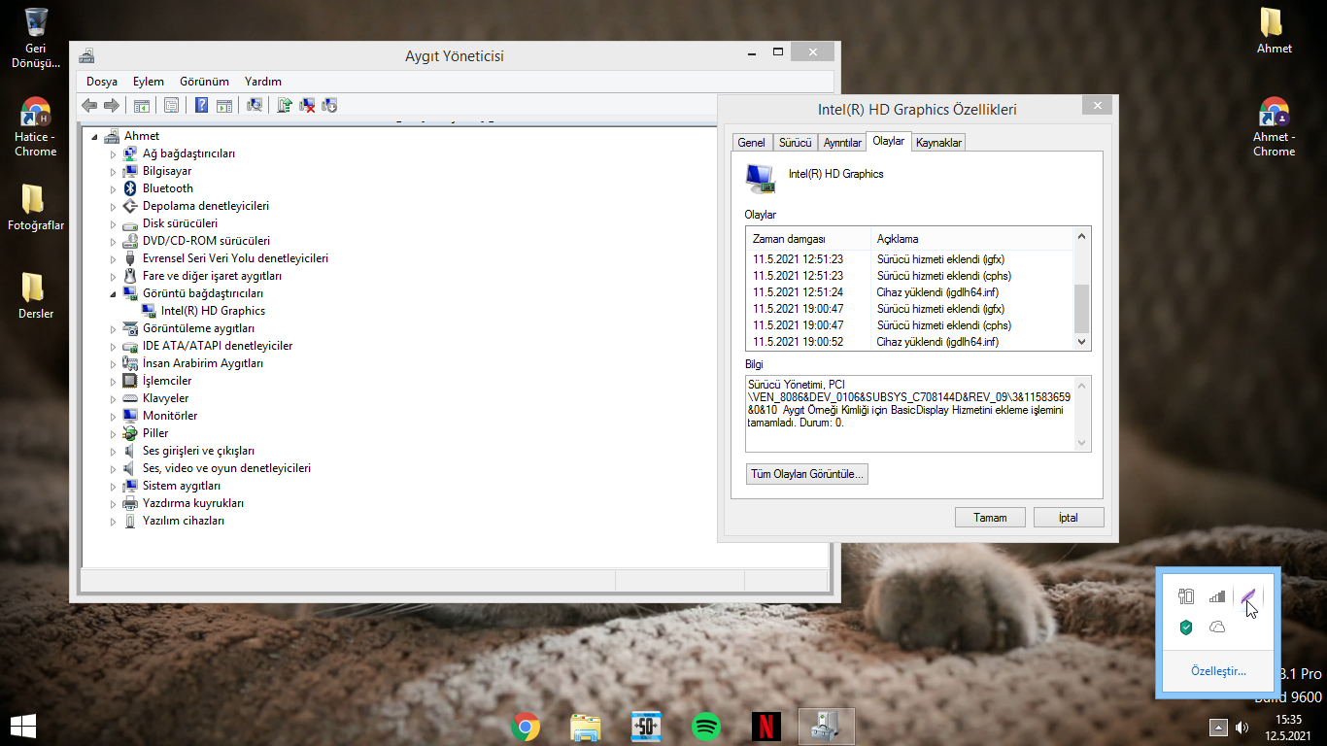Click the volume speaker icon in taskbar

coord(1242,727)
